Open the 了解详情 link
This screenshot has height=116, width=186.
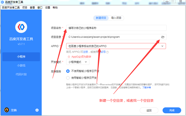point(147,88)
